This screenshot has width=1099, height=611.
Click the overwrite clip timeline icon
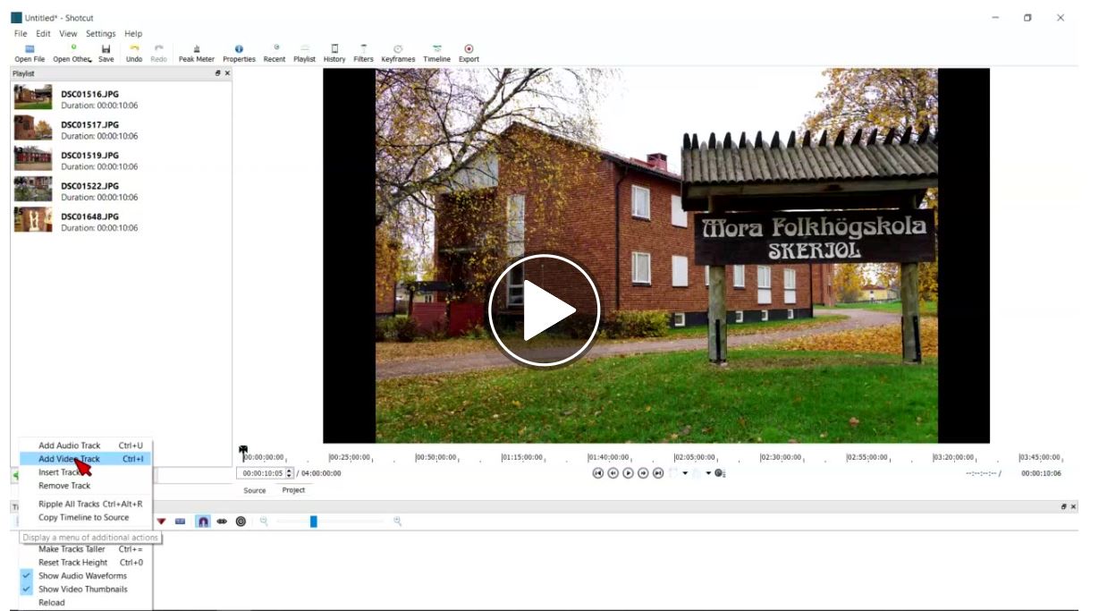pyautogui.click(x=180, y=521)
